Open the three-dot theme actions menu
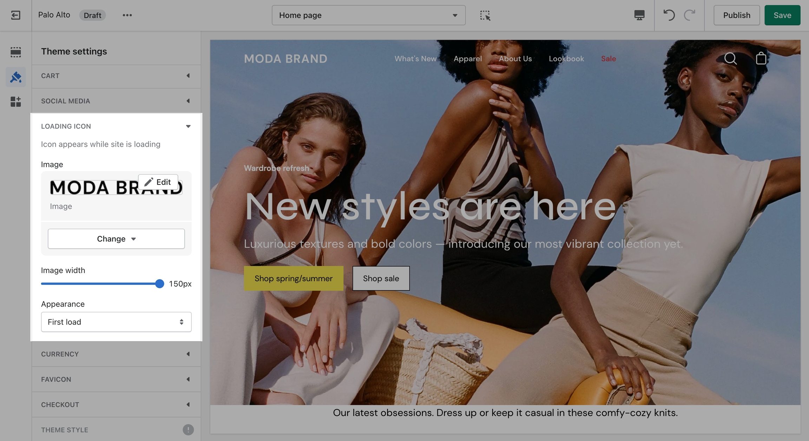 coord(127,15)
